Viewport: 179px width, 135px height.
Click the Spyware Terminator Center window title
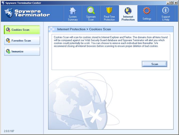point(23,3)
